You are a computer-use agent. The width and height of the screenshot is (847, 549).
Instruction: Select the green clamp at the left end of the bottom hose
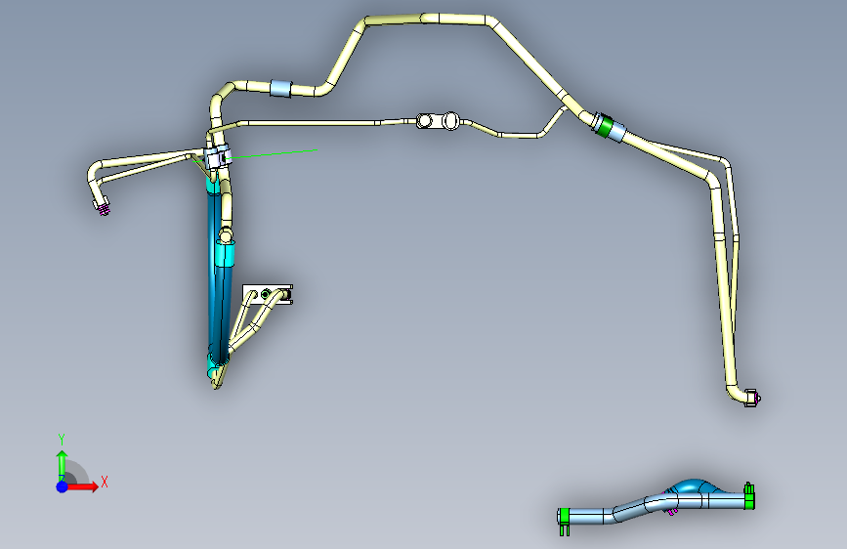564,521
